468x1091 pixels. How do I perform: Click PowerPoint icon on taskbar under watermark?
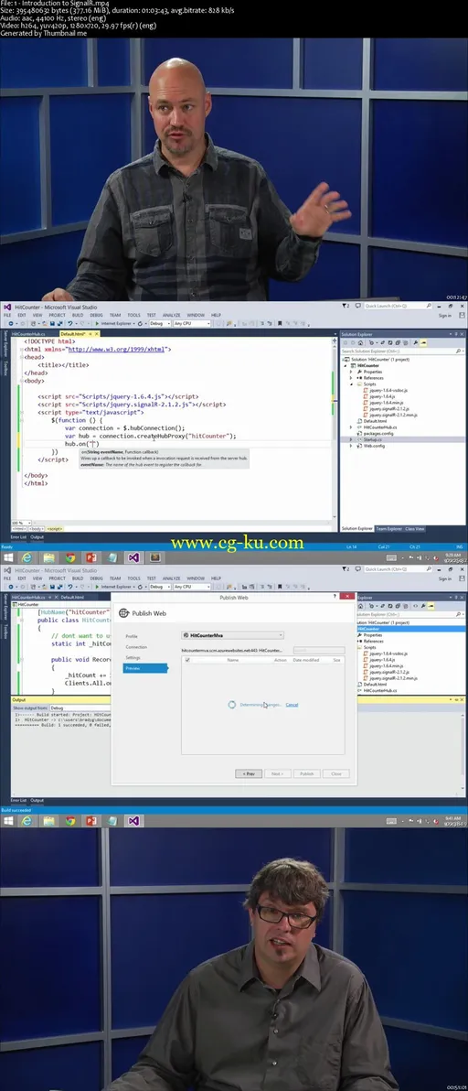click(91, 558)
